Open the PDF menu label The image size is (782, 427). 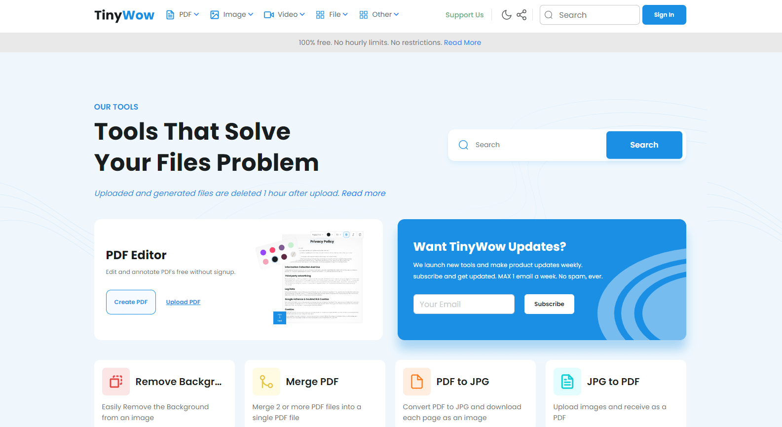186,14
